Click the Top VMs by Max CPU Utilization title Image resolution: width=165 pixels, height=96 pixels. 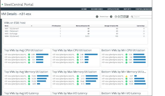[72, 50]
